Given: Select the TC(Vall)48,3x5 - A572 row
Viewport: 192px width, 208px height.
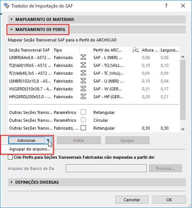Looking at the screenshot, I should 94,73.
